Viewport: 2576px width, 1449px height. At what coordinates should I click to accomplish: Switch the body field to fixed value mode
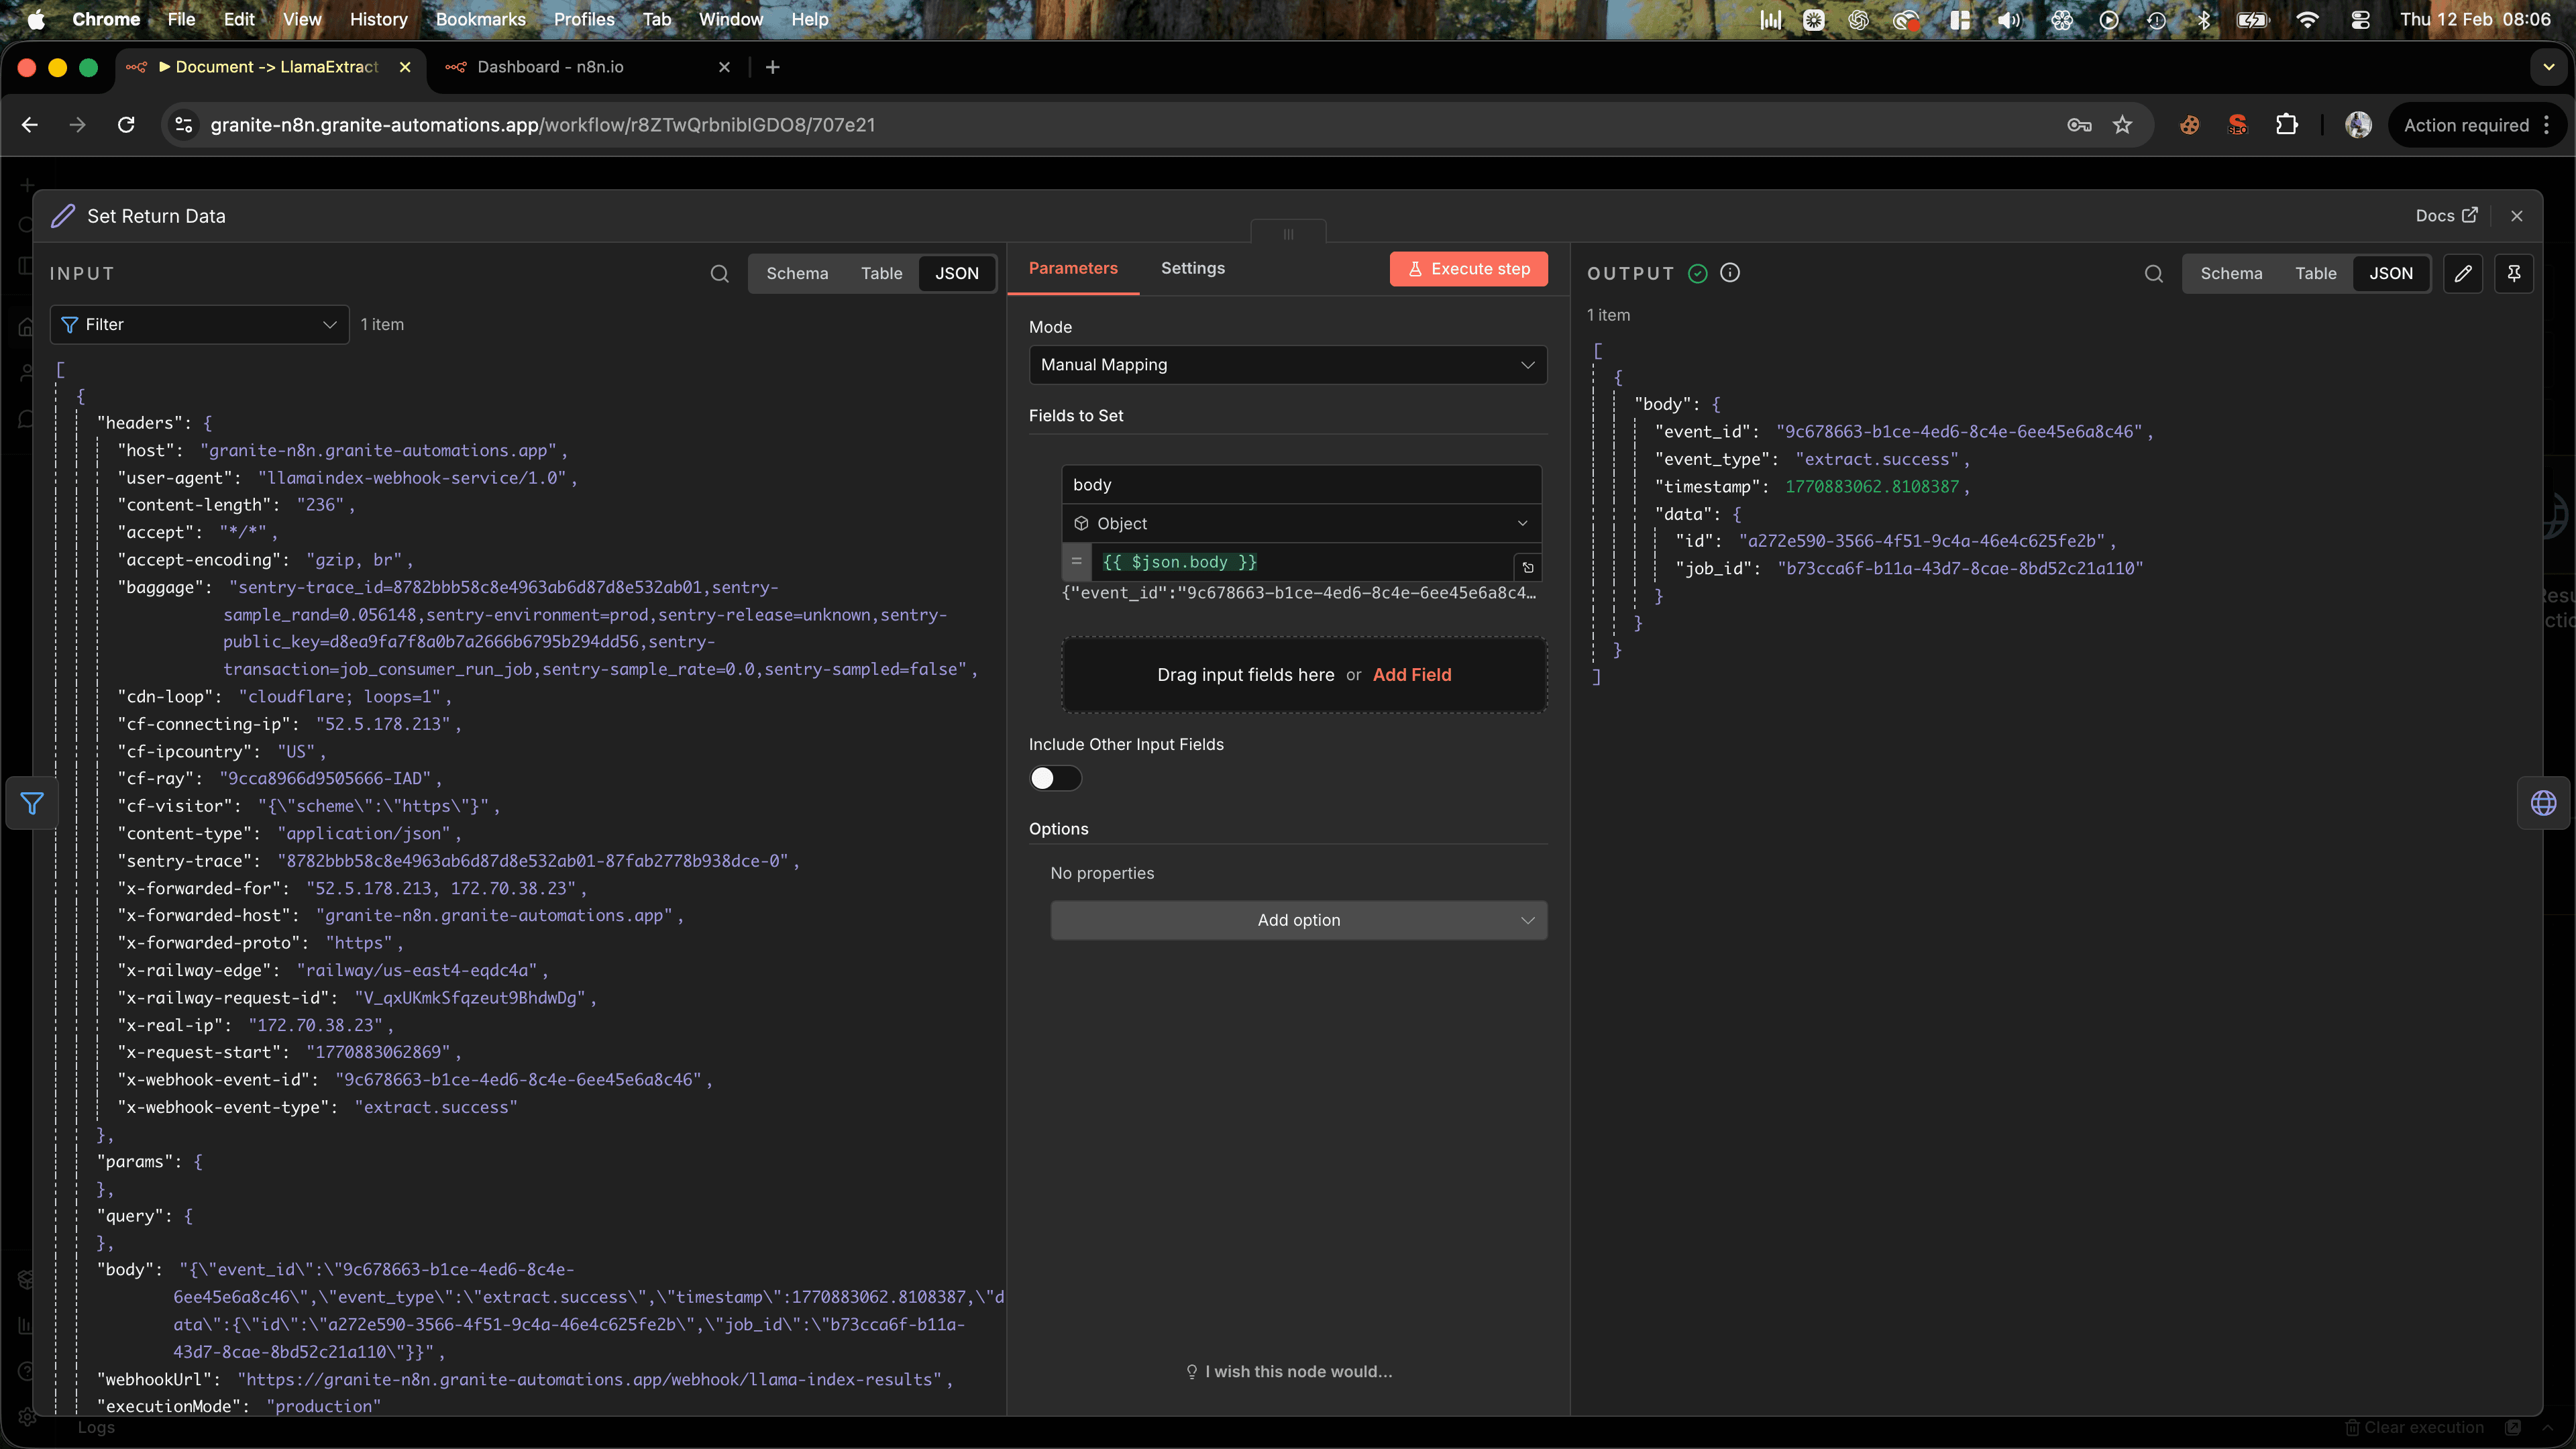point(1076,562)
